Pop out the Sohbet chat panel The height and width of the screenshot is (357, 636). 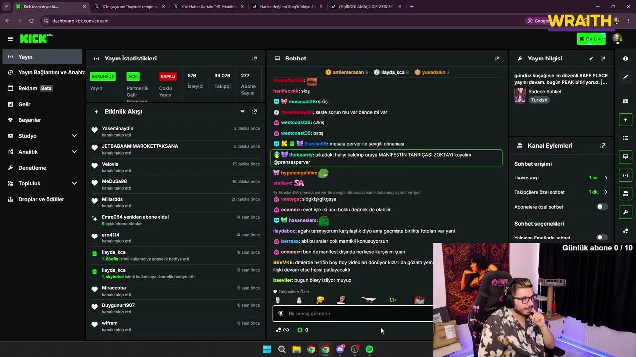[497, 59]
